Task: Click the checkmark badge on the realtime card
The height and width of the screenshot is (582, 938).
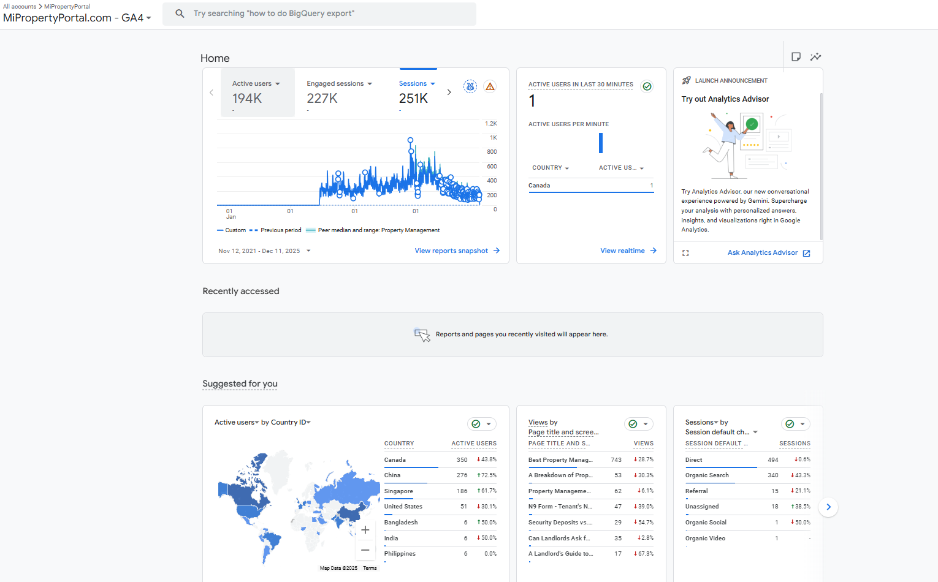Action: [x=647, y=86]
